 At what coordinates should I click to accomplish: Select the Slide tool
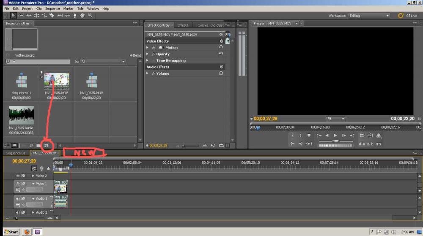tap(67, 15)
